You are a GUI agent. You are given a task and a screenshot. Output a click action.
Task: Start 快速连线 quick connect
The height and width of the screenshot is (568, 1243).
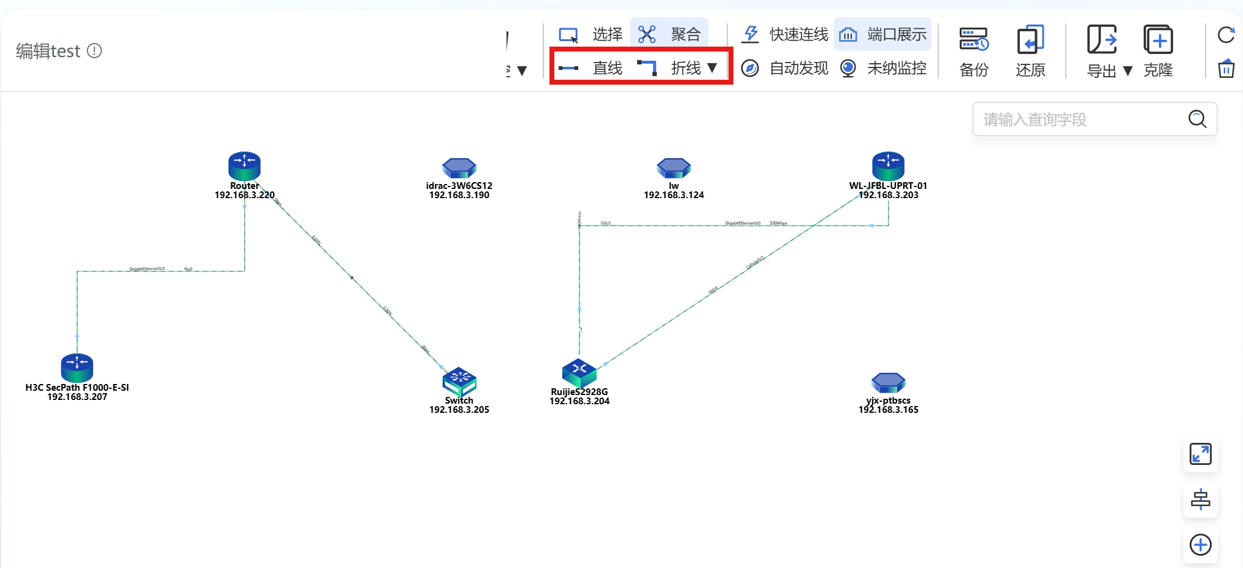(x=785, y=34)
